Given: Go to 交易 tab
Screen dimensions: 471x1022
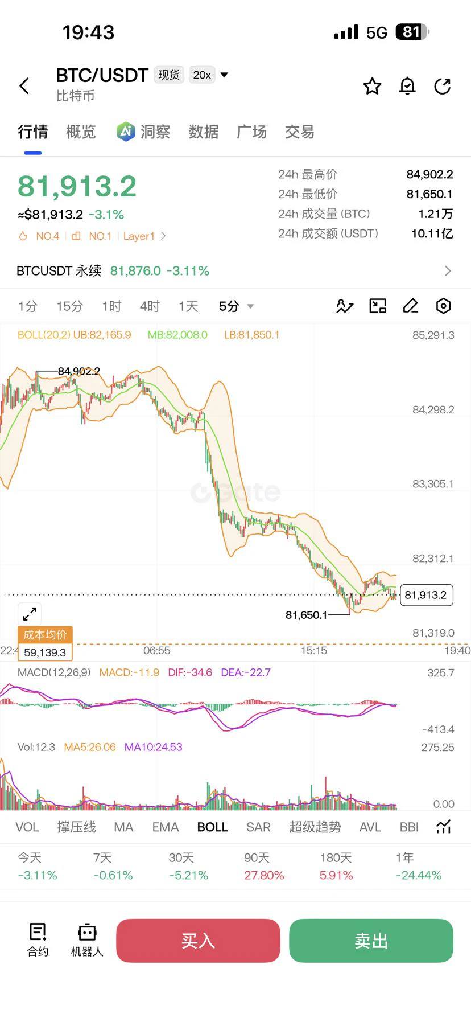Looking at the screenshot, I should click(300, 132).
